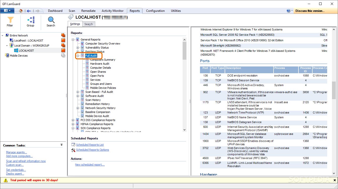Switch to the Dashboard tab
The width and height of the screenshot is (338, 189).
(x=55, y=11)
